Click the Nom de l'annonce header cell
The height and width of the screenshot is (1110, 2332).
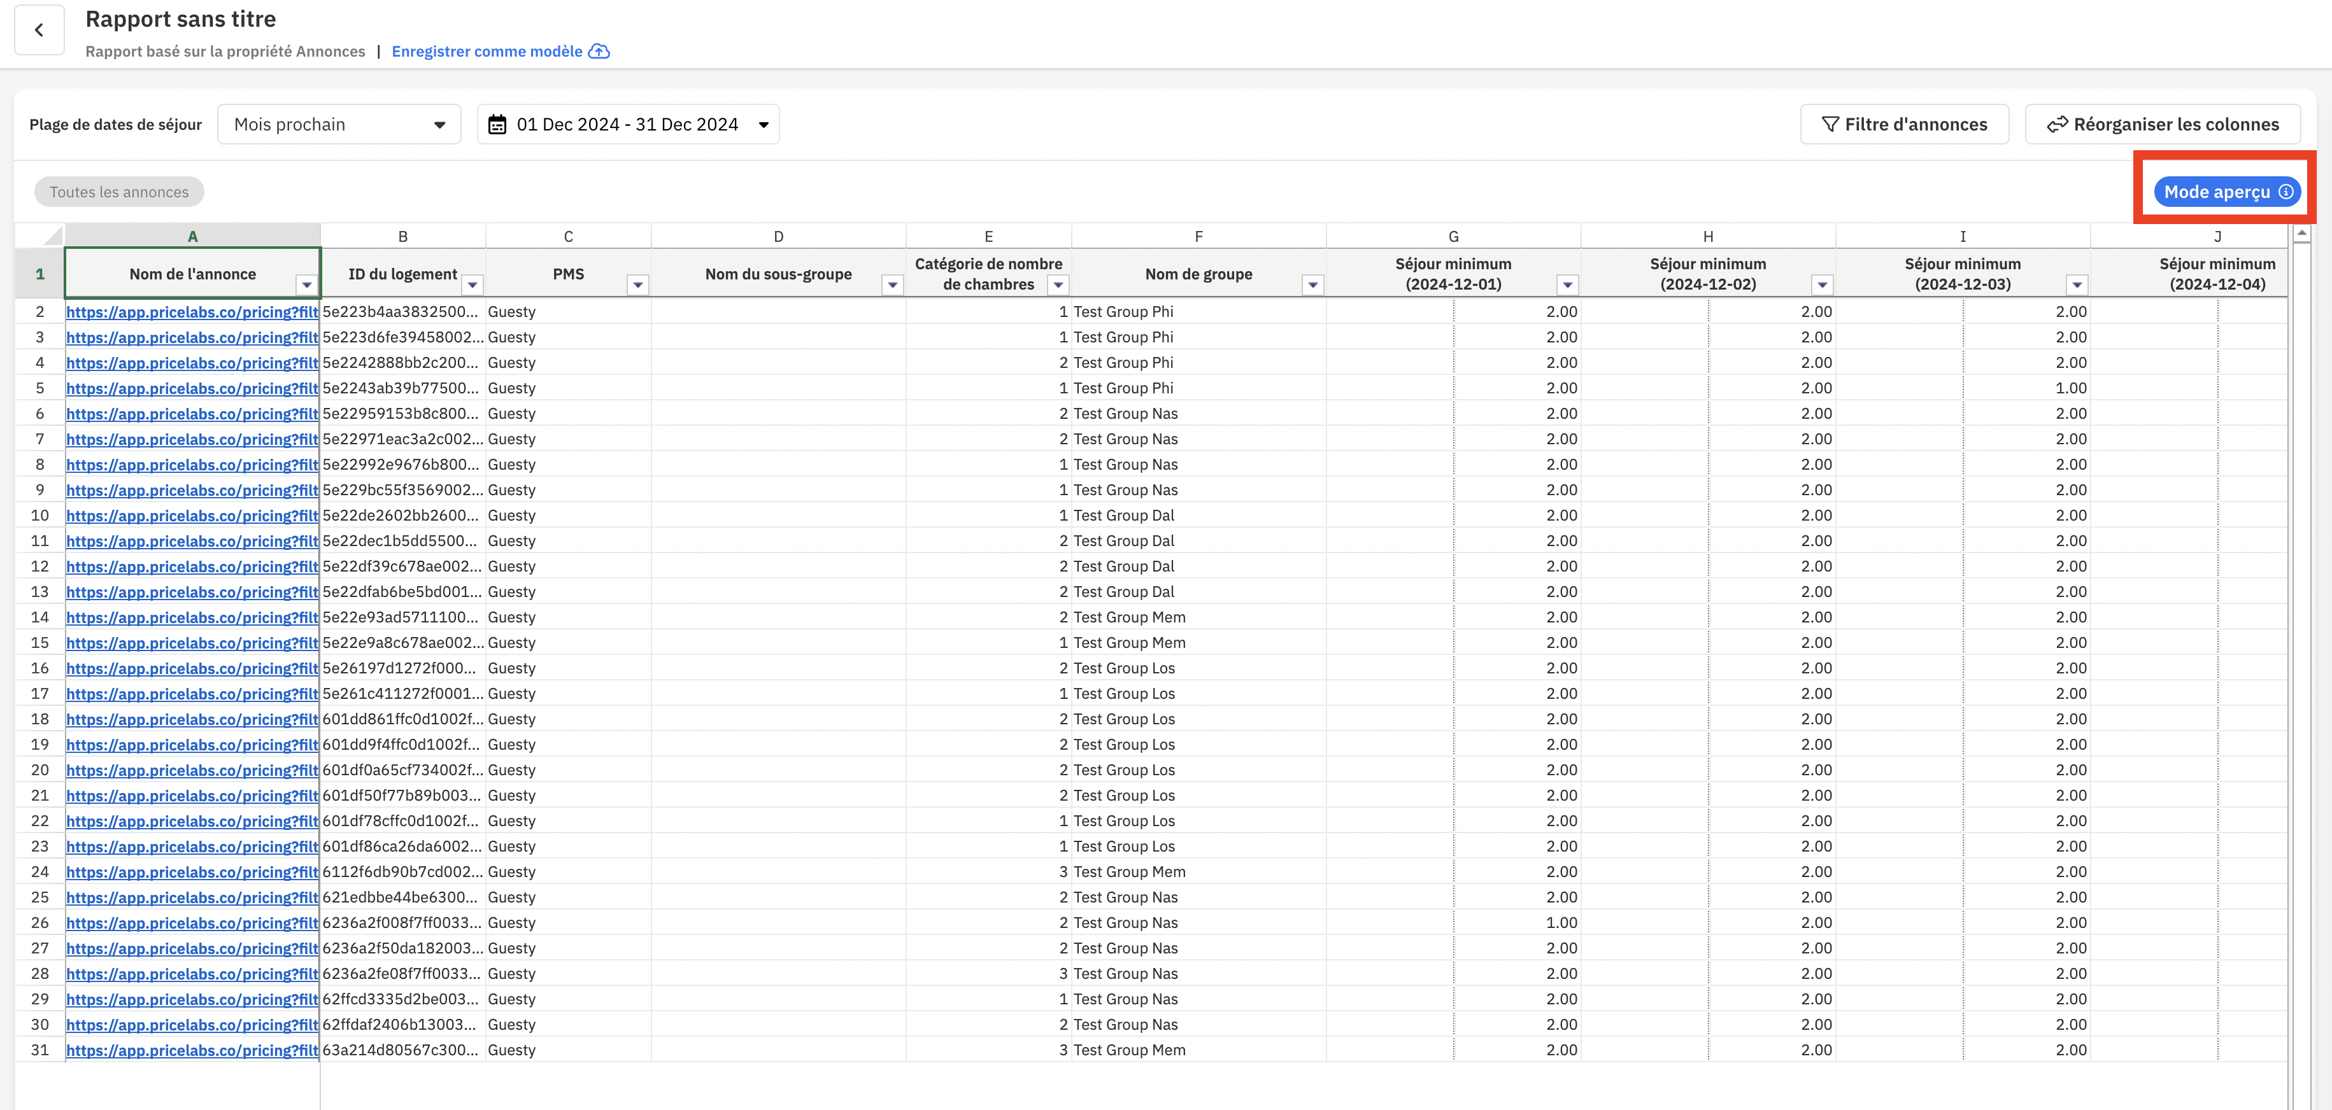click(192, 274)
